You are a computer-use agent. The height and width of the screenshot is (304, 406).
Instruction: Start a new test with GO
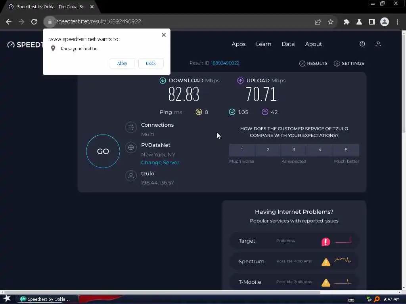103,151
